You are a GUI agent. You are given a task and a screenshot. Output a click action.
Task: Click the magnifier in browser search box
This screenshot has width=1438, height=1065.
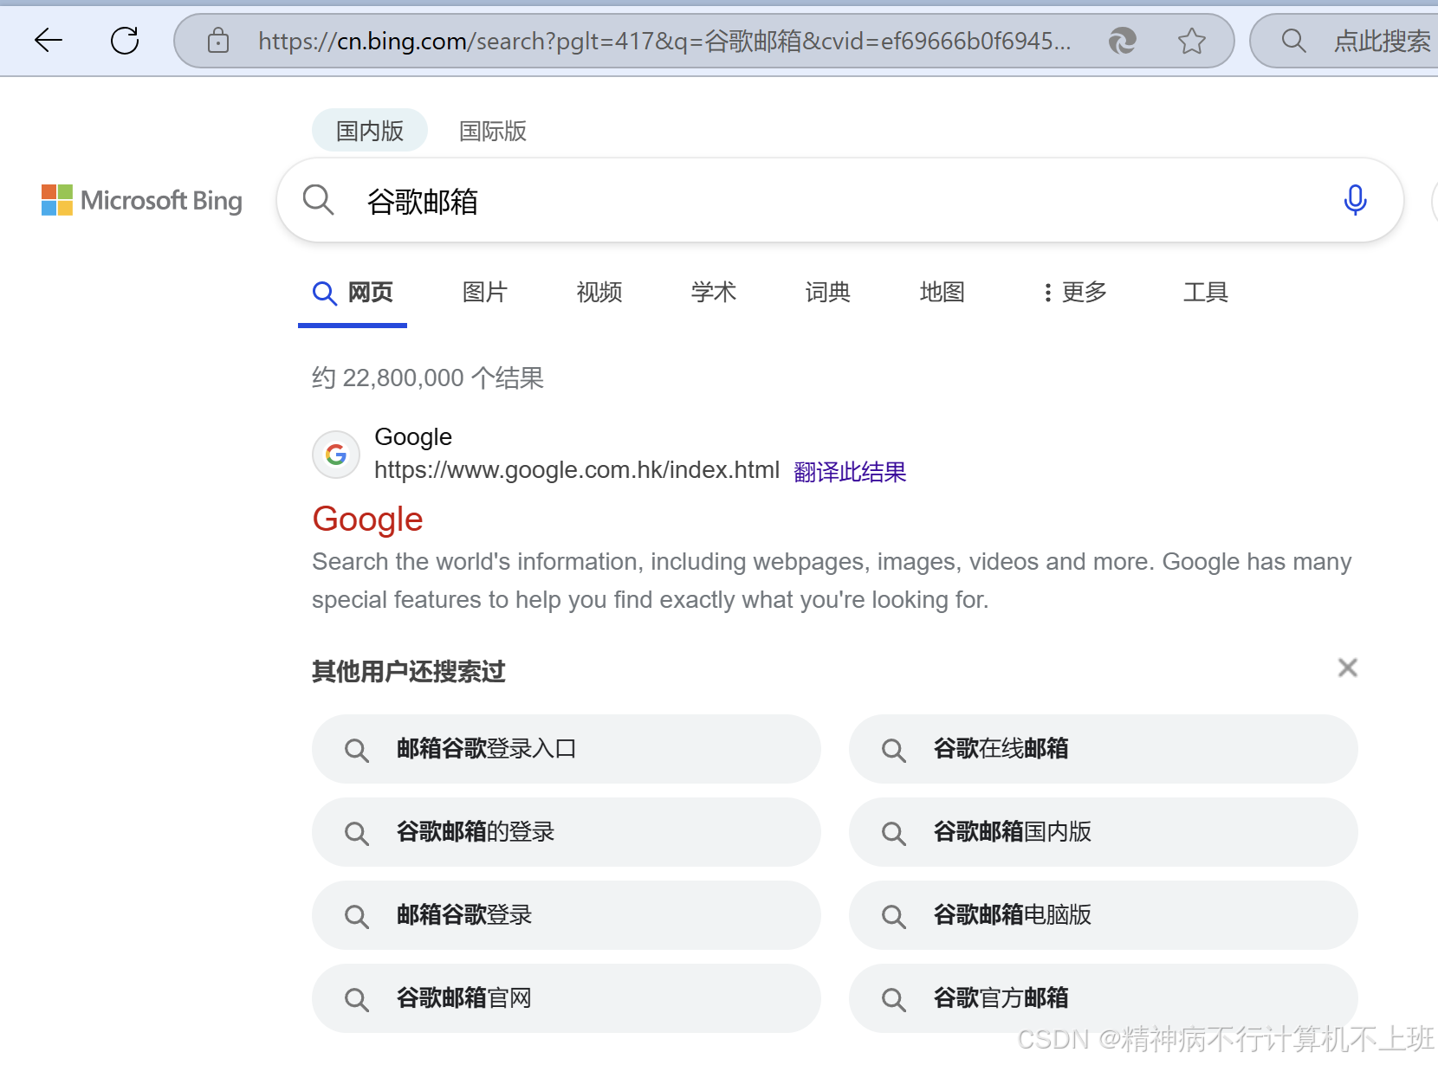(x=1293, y=41)
